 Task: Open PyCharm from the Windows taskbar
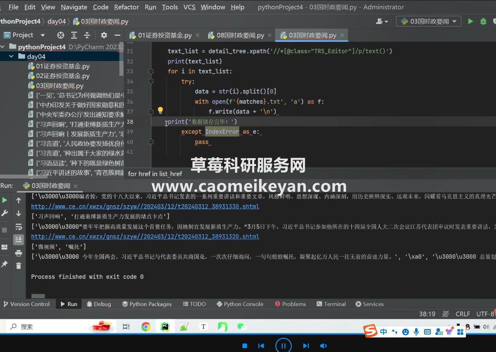pos(165,327)
